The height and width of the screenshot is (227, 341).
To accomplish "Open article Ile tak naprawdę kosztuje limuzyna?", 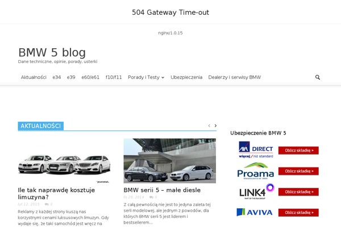I will click(x=56, y=194).
